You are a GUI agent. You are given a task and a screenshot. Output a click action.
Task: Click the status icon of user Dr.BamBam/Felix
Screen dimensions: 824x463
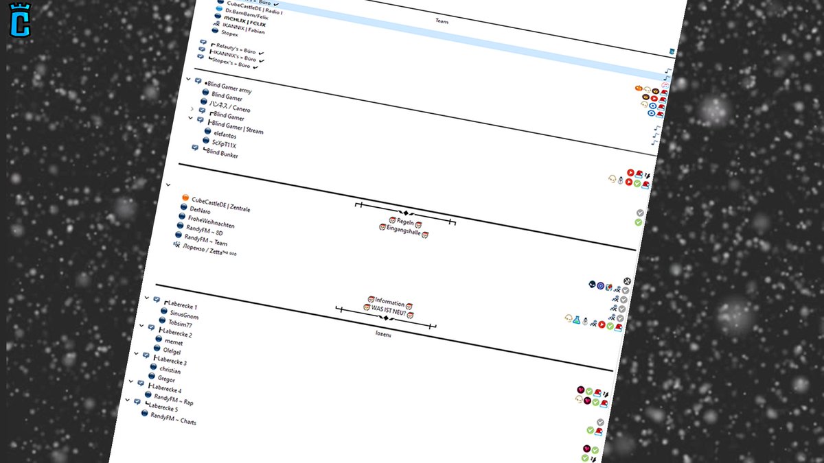point(219,9)
